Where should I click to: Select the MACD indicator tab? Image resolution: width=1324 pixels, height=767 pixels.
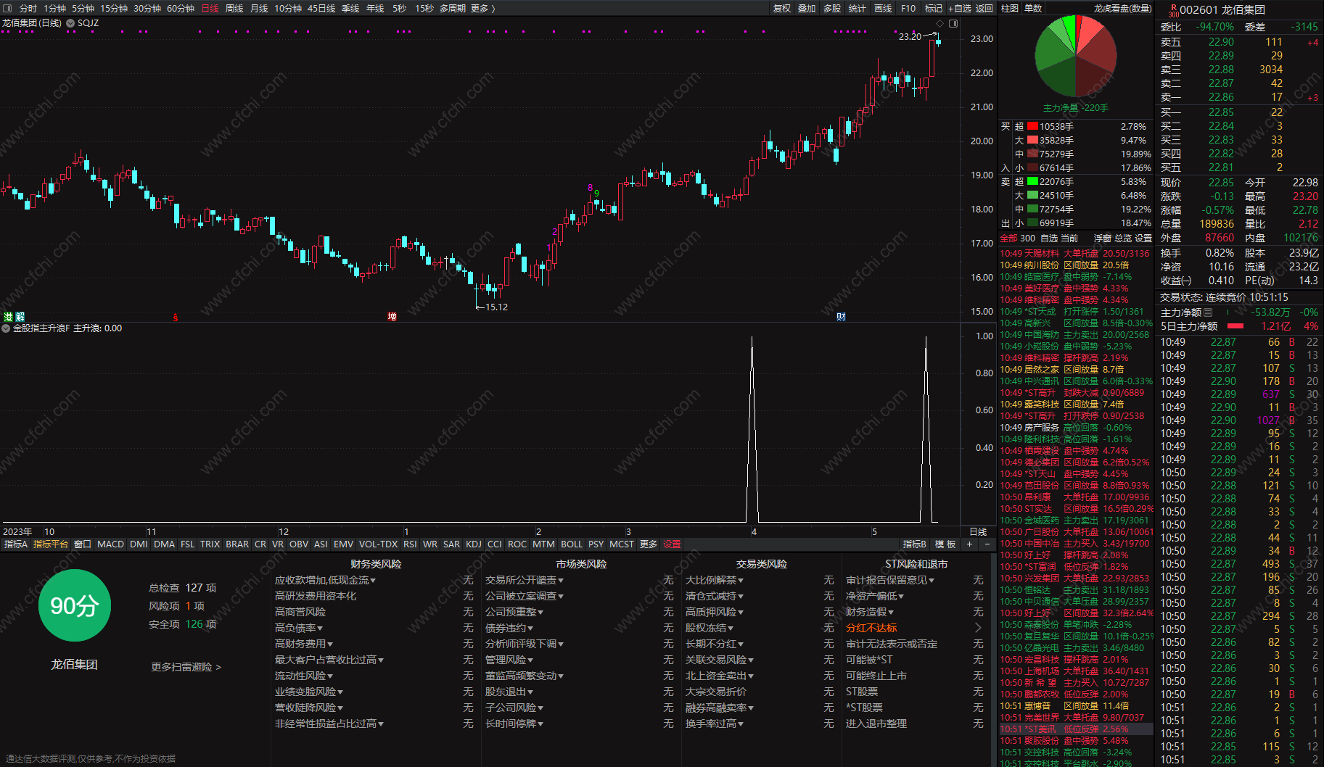[x=110, y=544]
